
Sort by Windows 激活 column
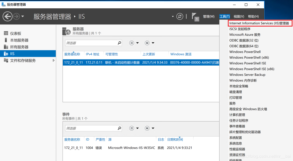pos(181,54)
